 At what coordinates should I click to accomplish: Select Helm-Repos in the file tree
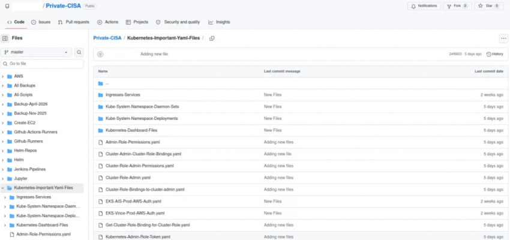click(25, 151)
